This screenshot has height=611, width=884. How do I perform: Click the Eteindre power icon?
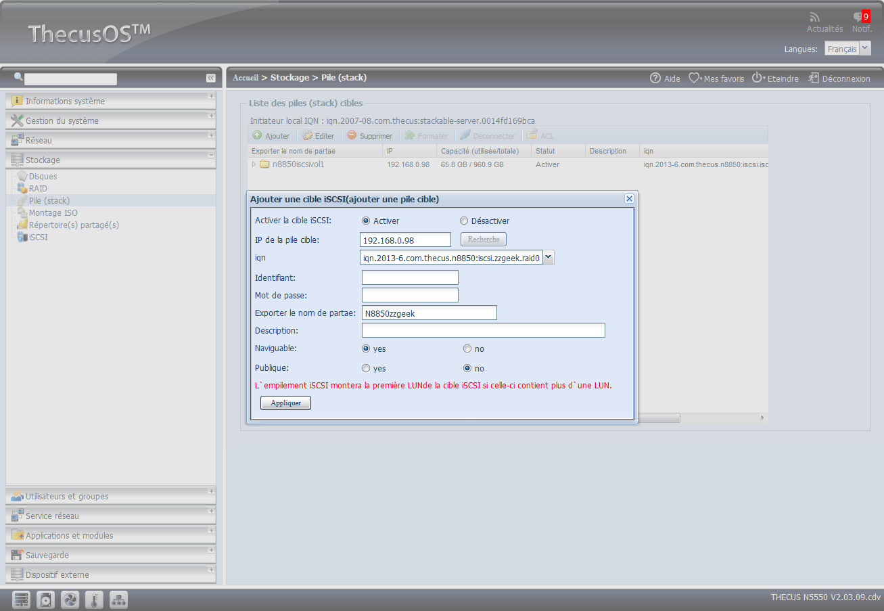[758, 78]
